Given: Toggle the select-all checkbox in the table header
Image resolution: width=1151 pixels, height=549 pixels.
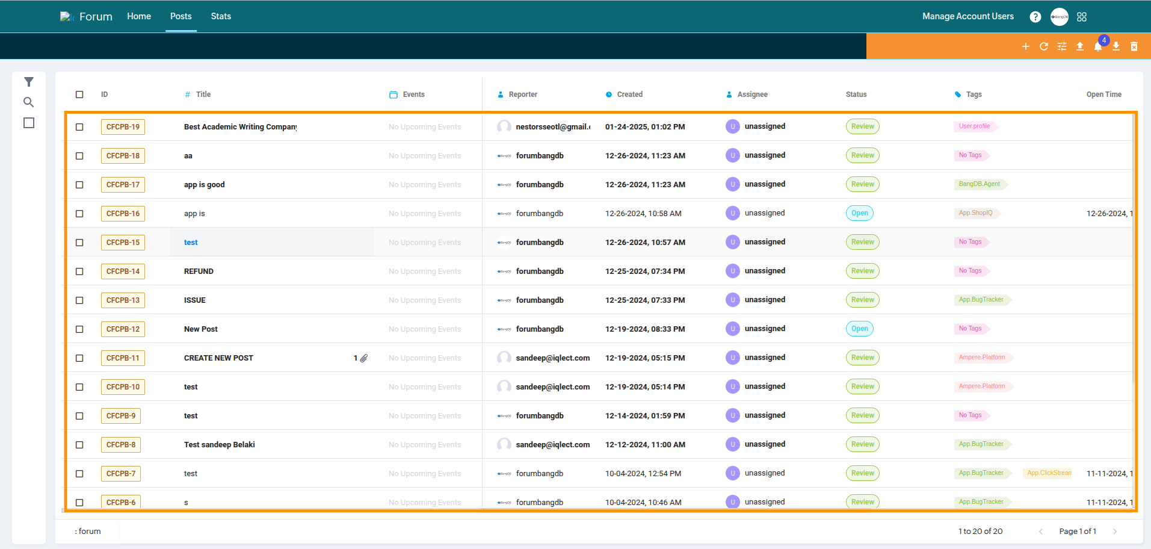Looking at the screenshot, I should click(79, 95).
